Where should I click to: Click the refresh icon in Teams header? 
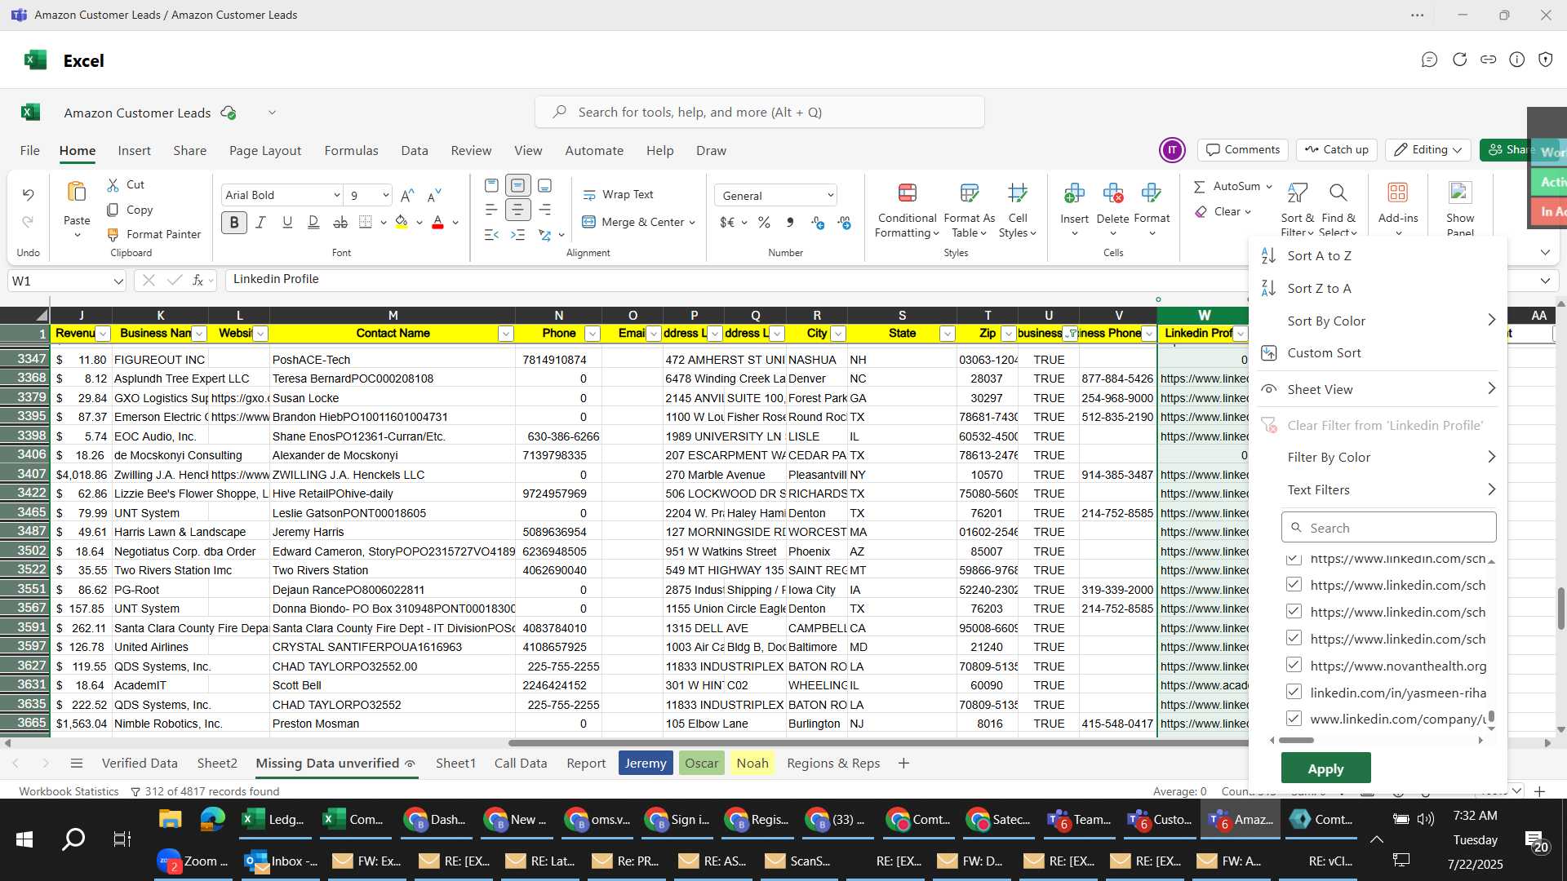coord(1459,60)
